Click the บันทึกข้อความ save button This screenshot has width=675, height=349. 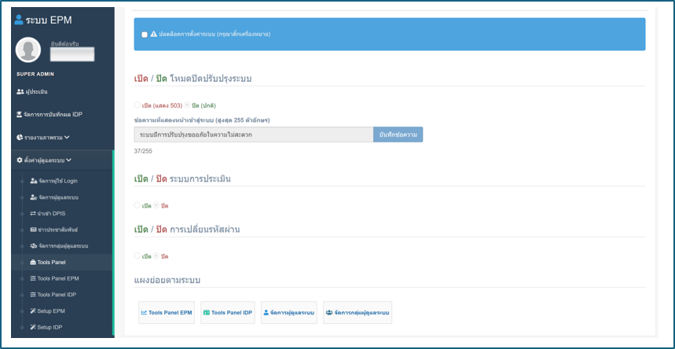(x=398, y=134)
